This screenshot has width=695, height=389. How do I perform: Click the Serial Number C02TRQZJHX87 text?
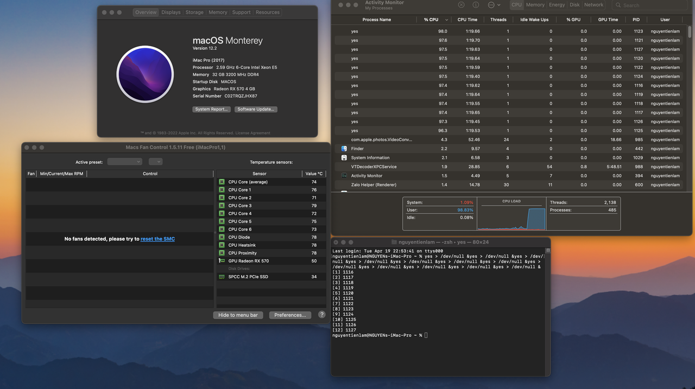pyautogui.click(x=225, y=96)
